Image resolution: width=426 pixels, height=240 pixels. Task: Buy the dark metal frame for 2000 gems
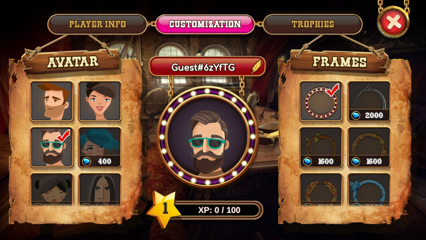(369, 101)
